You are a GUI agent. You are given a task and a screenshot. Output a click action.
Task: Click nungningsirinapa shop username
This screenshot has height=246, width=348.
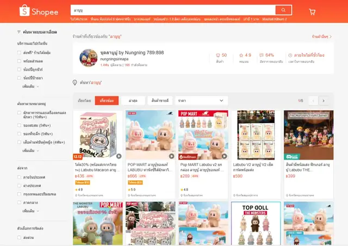pos(114,59)
